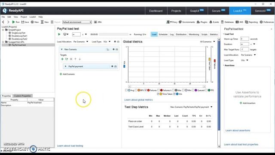The height and width of the screenshot is (155, 275).
Task: Click the Proxy toolbar icon
Action: (168, 22)
